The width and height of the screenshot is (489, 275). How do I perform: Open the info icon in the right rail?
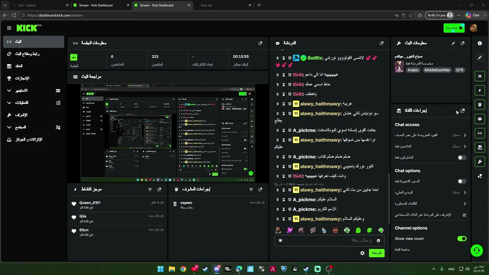(480, 43)
